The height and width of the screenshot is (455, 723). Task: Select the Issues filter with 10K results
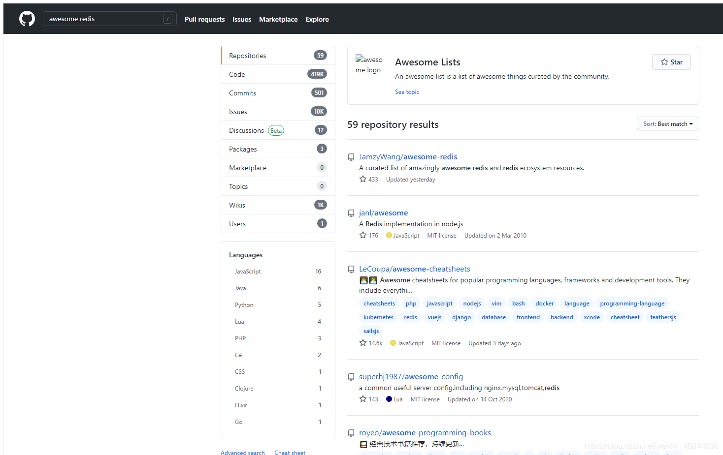click(x=278, y=112)
